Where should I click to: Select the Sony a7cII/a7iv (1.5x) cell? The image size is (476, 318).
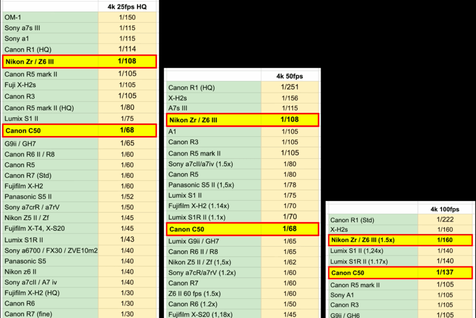[x=214, y=164]
